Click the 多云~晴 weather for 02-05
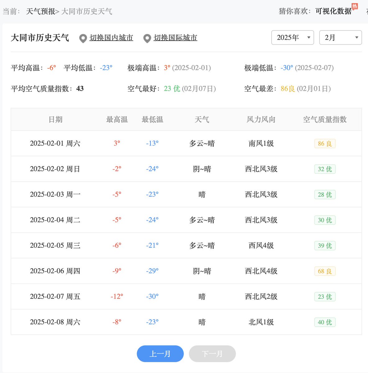 click(202, 245)
